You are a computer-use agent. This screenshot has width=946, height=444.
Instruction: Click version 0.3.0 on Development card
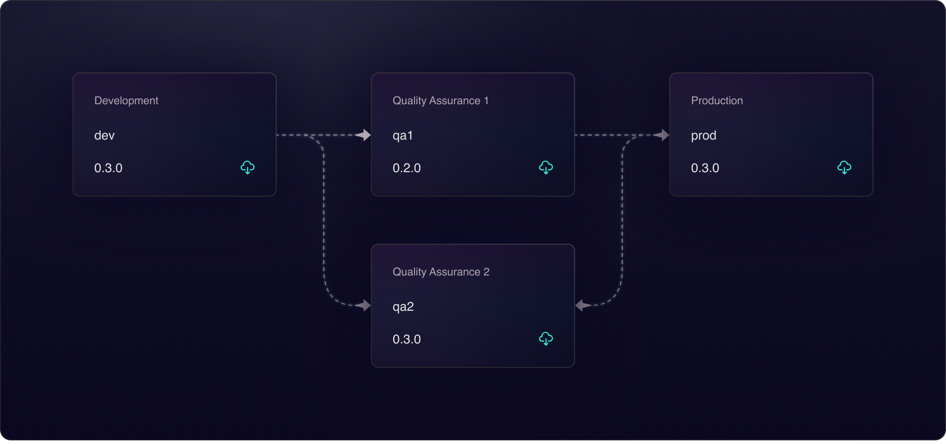click(x=108, y=168)
